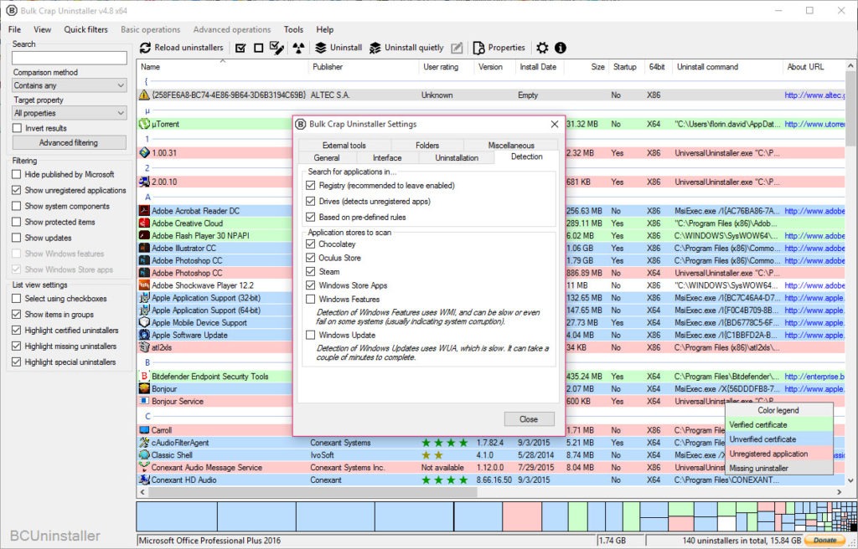Switch to the External tools tab
This screenshot has height=549, width=858.
(x=344, y=145)
